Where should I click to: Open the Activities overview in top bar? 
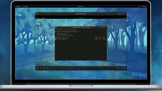(18, 7)
